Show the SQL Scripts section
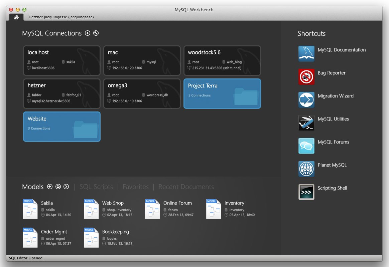This screenshot has height=267, width=389. pos(96,187)
